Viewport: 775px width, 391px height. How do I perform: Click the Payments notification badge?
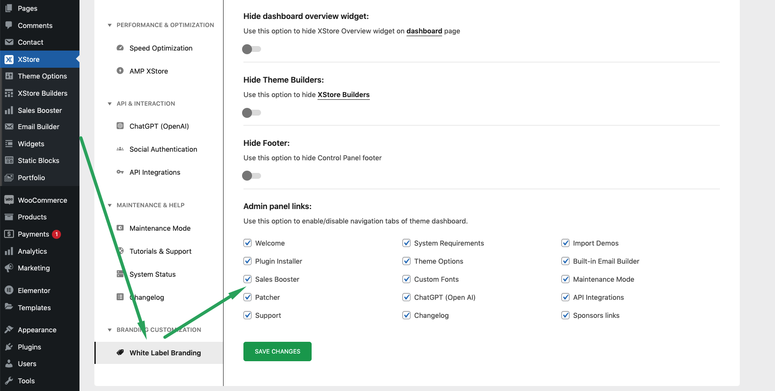point(56,234)
